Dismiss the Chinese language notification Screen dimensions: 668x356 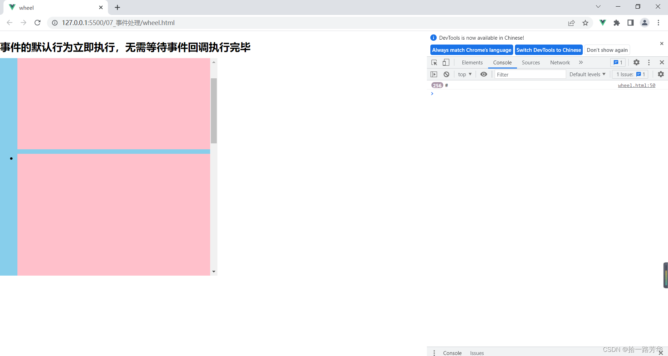coord(662,43)
